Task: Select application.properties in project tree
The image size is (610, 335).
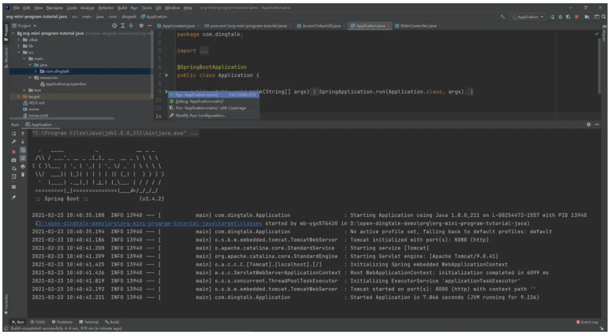Action: [x=63, y=84]
